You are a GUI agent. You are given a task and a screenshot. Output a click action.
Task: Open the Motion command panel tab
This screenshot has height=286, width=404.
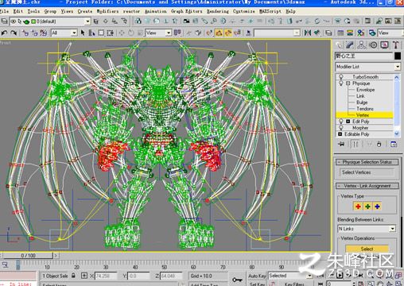373,45
